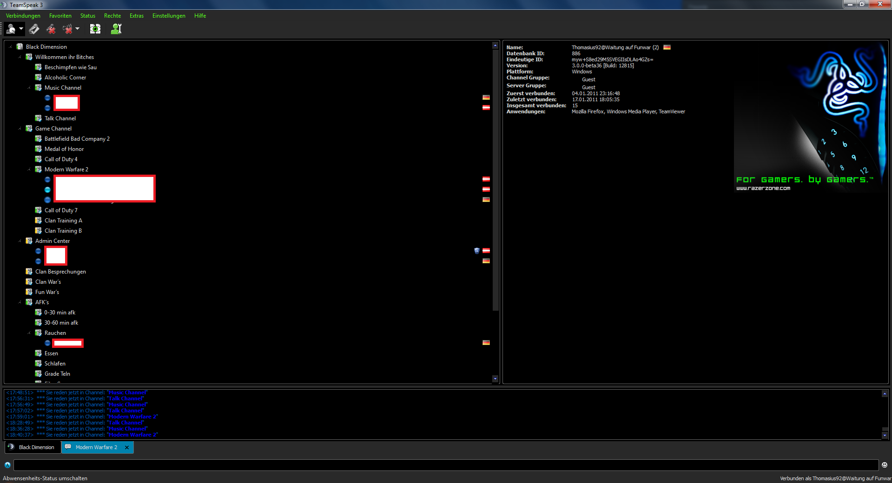This screenshot has width=892, height=483.
Task: Click the Clan Besprechungen channel icon
Action: pos(29,271)
